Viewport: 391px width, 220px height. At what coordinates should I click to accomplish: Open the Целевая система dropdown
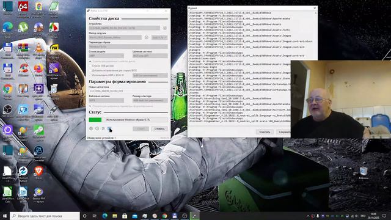(x=150, y=56)
